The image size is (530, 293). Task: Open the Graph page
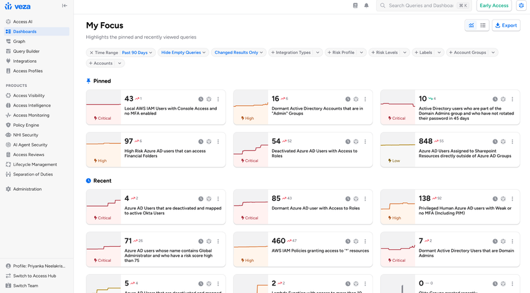(x=36, y=41)
